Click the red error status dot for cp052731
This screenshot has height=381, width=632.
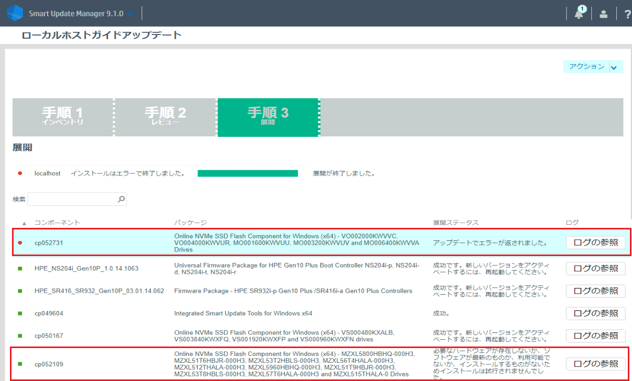tap(20, 243)
